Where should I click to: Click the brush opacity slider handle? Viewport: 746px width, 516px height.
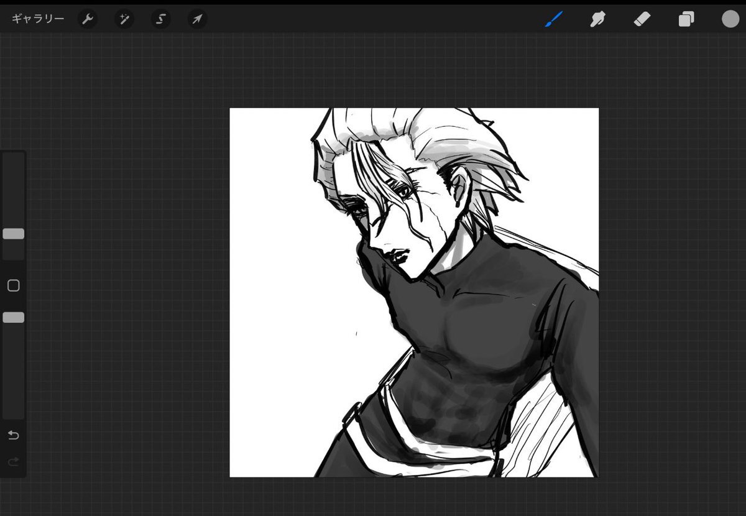point(14,318)
